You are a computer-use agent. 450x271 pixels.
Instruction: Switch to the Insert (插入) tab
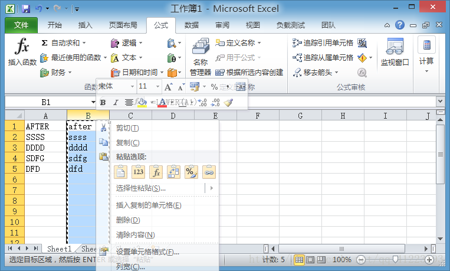click(x=86, y=25)
